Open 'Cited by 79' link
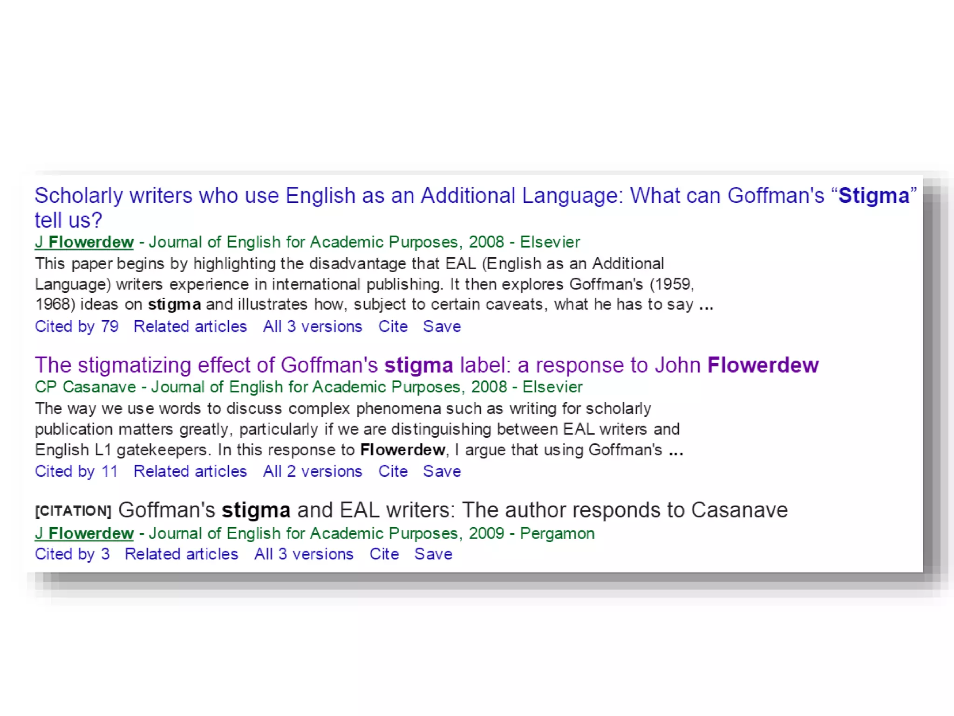Screen dimensions: 954x716 tap(77, 326)
